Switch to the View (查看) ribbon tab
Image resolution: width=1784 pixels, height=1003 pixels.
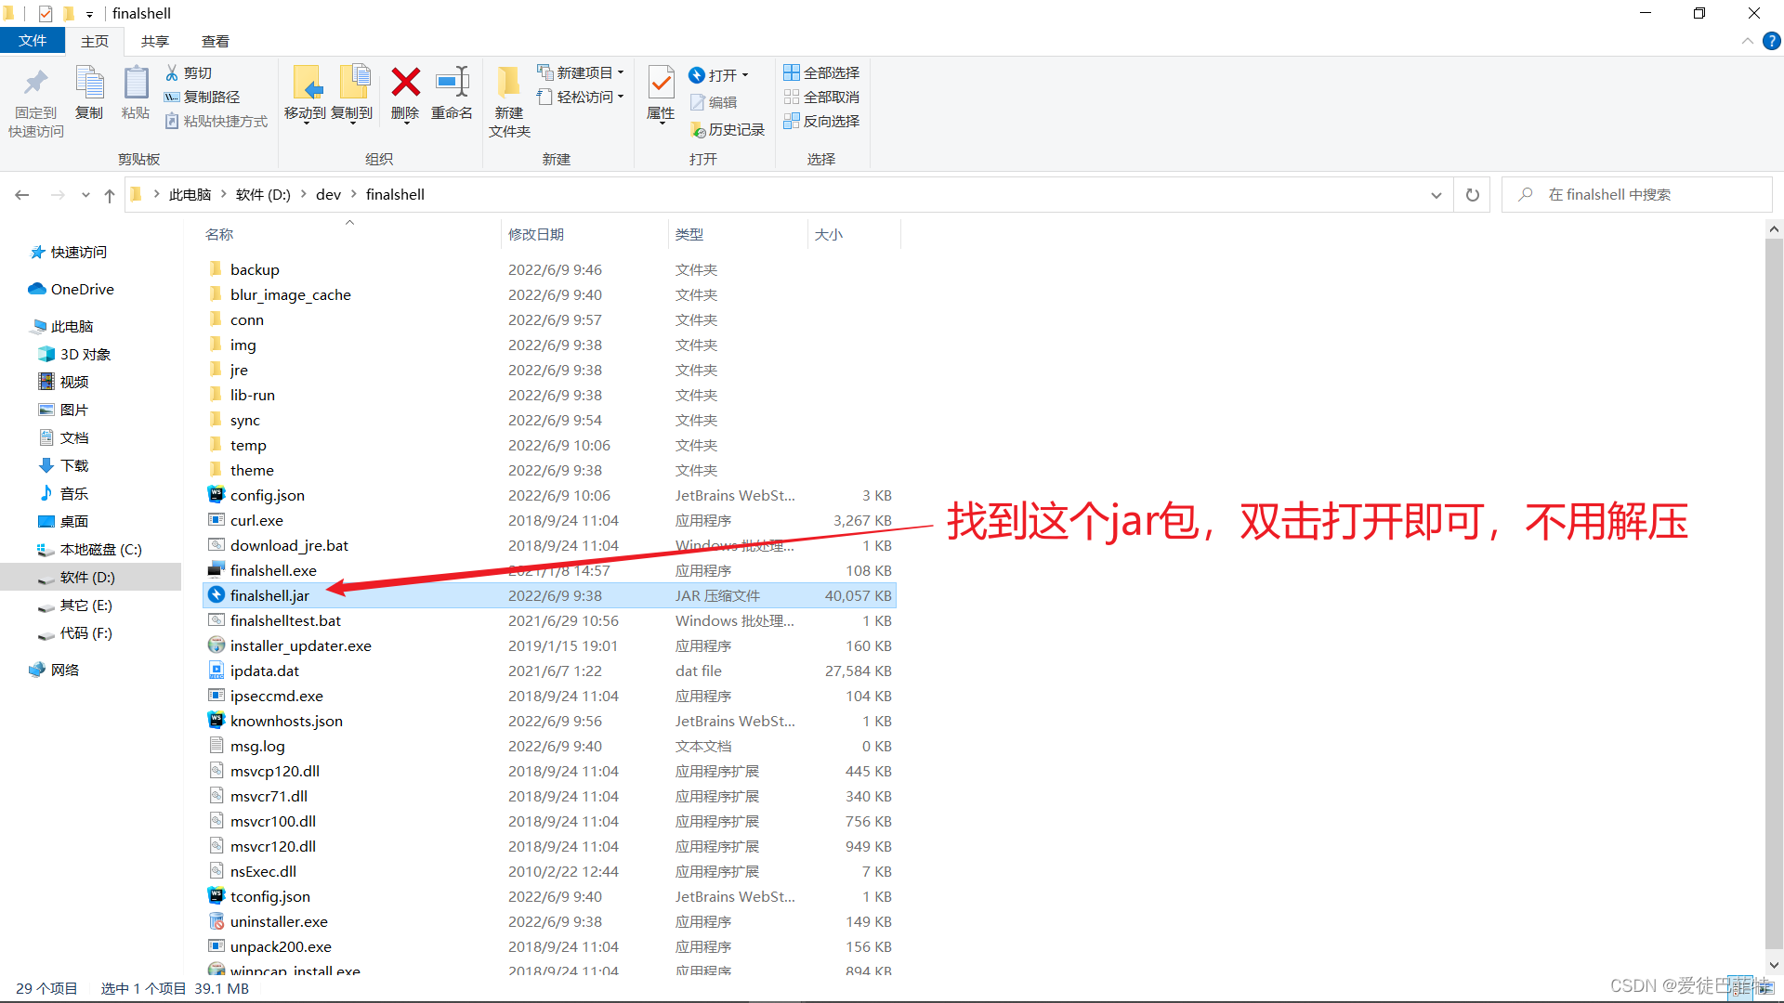coord(215,41)
